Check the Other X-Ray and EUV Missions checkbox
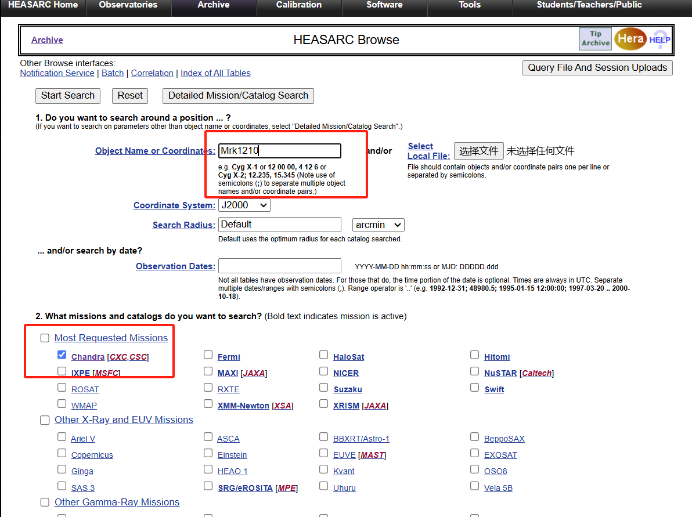692x517 pixels. (45, 420)
